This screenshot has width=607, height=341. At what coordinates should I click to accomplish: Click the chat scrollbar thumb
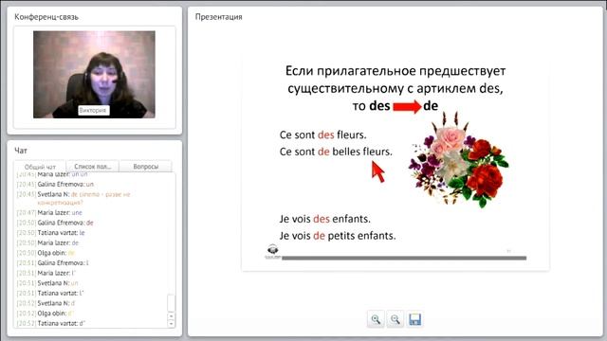(x=171, y=303)
